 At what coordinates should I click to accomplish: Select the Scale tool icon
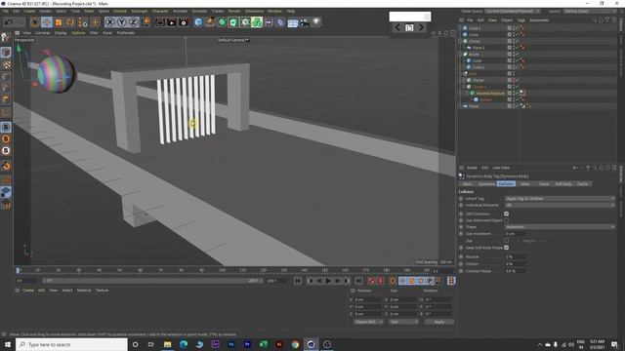pyautogui.click(x=59, y=22)
